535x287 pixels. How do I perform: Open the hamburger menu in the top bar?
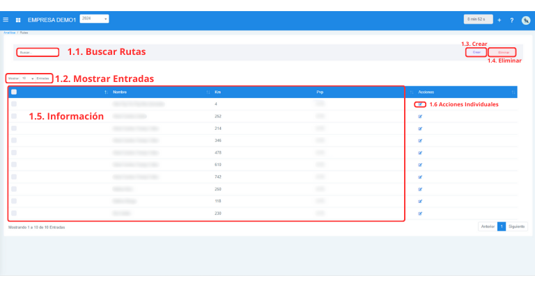tap(6, 20)
